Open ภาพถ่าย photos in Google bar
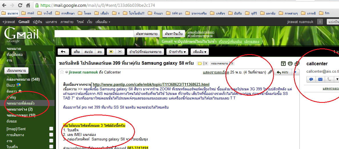 click(67, 22)
